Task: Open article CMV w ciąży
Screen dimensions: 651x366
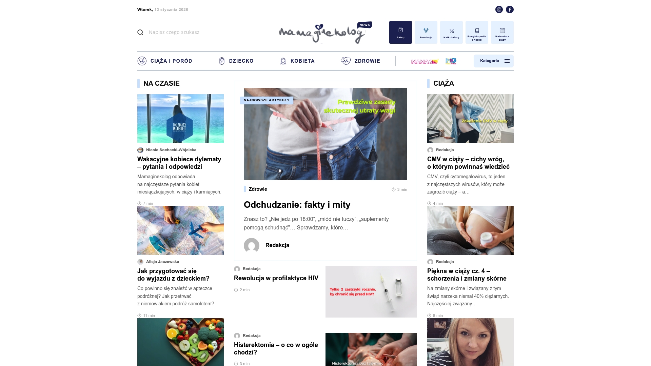Action: coord(466,163)
